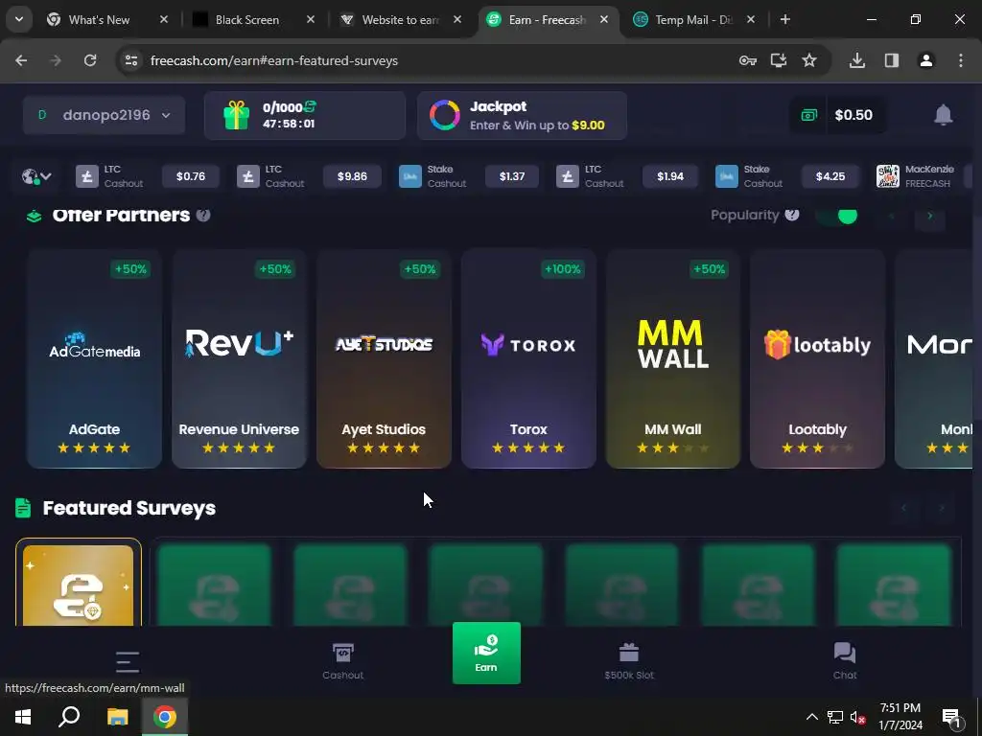Toggle the Popularity switch
Viewport: 982px width, 736px height.
[836, 216]
